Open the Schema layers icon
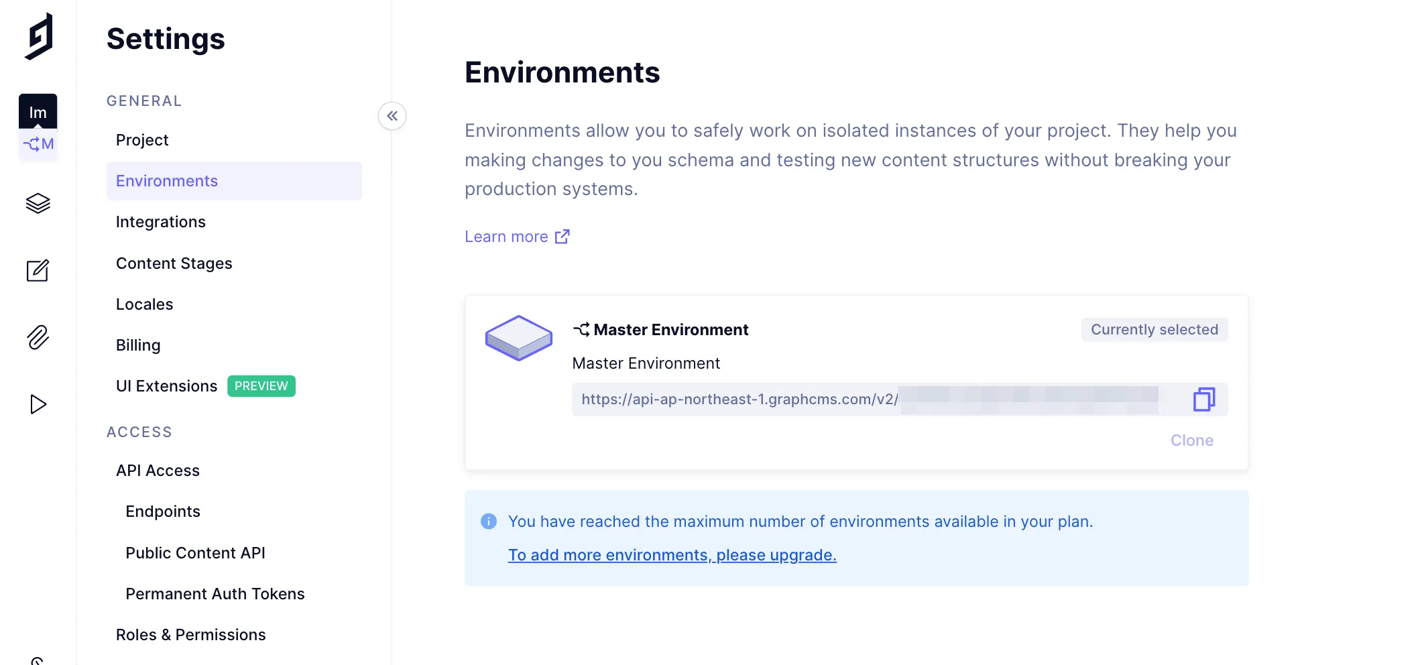This screenshot has height=665, width=1424. pyautogui.click(x=38, y=203)
